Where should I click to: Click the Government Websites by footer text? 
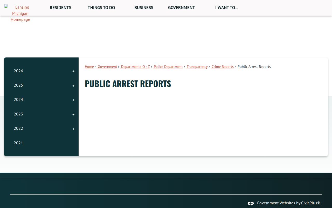click(279, 203)
